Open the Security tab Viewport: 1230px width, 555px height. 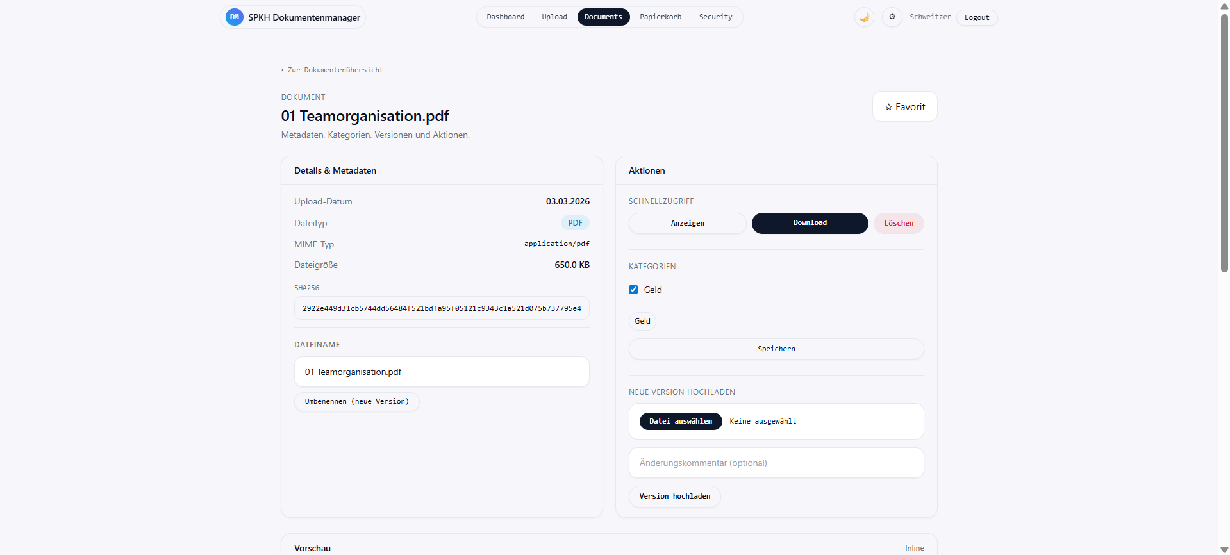click(715, 17)
